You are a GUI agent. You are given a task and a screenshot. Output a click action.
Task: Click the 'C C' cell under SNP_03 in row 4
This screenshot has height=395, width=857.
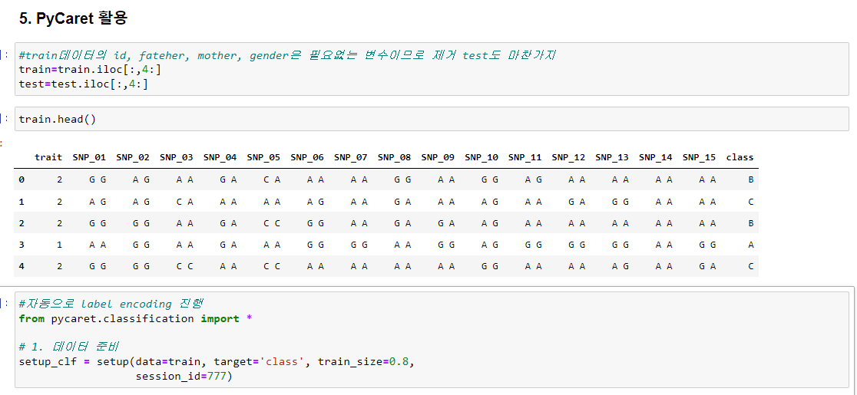185,266
